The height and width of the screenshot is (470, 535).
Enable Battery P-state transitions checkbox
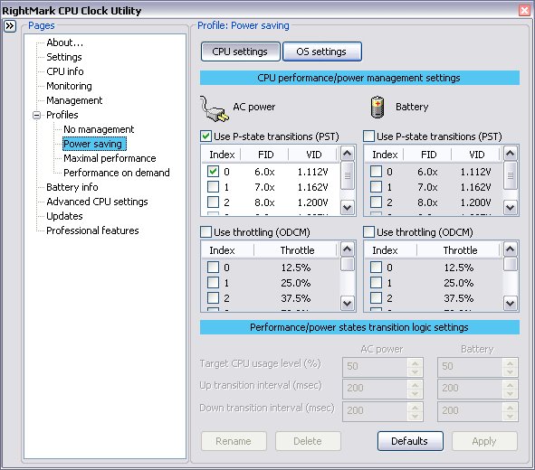pos(368,136)
